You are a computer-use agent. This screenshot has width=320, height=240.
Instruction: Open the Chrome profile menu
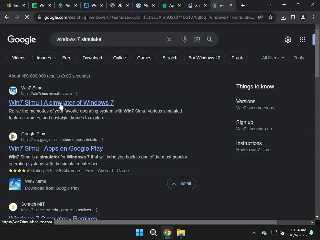(303, 17)
